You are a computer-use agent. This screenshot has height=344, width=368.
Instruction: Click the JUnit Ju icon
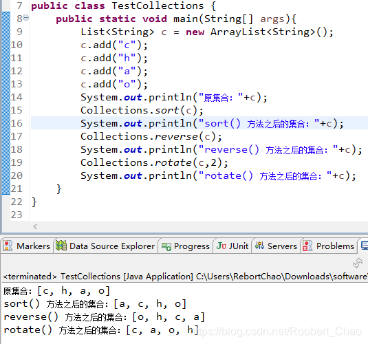click(221, 246)
